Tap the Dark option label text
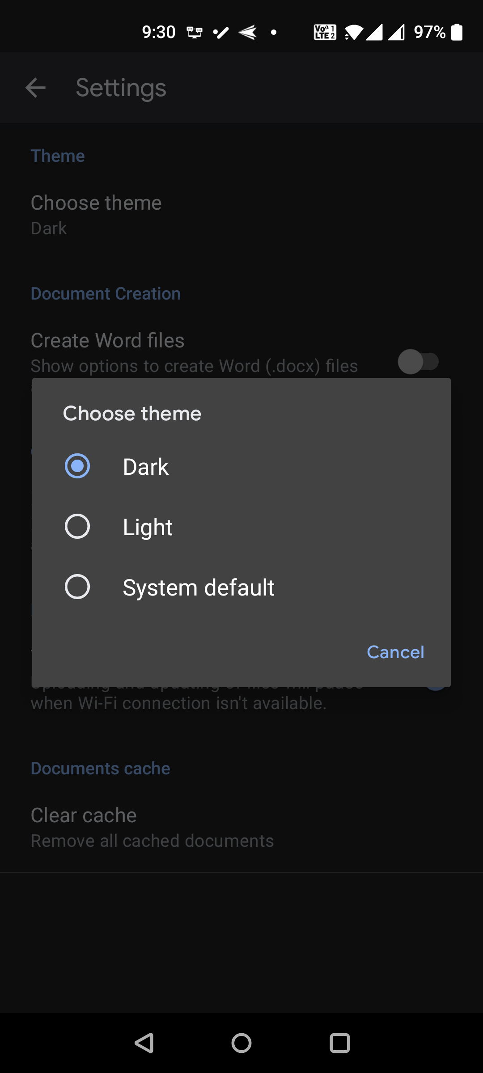This screenshot has height=1073, width=483. tap(146, 467)
